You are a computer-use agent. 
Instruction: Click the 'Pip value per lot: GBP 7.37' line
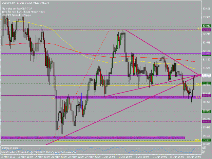[x=17, y=9]
